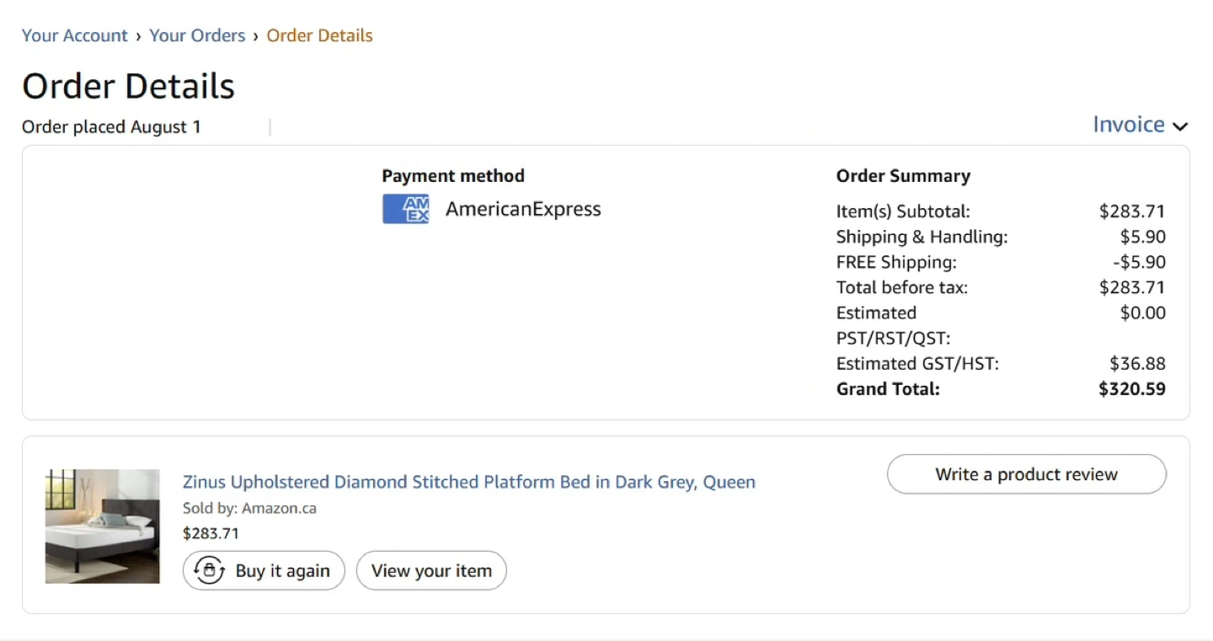The height and width of the screenshot is (641, 1213).
Task: Click the Sold by Amazon.ca text
Action: [249, 508]
